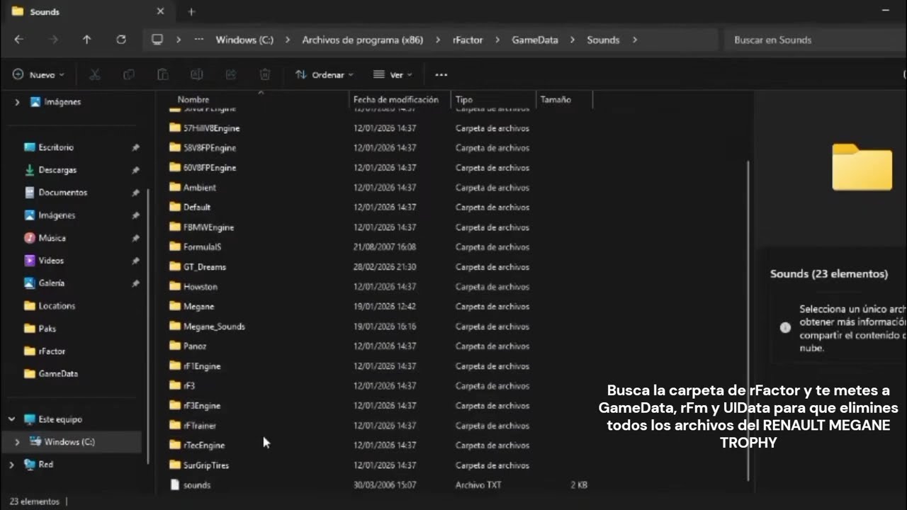This screenshot has height=510, width=907.
Task: Click the Delete trash icon
Action: click(x=265, y=74)
